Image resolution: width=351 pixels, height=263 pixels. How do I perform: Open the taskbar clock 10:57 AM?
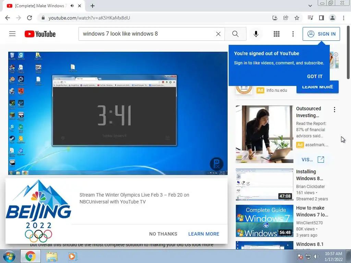[333, 256]
